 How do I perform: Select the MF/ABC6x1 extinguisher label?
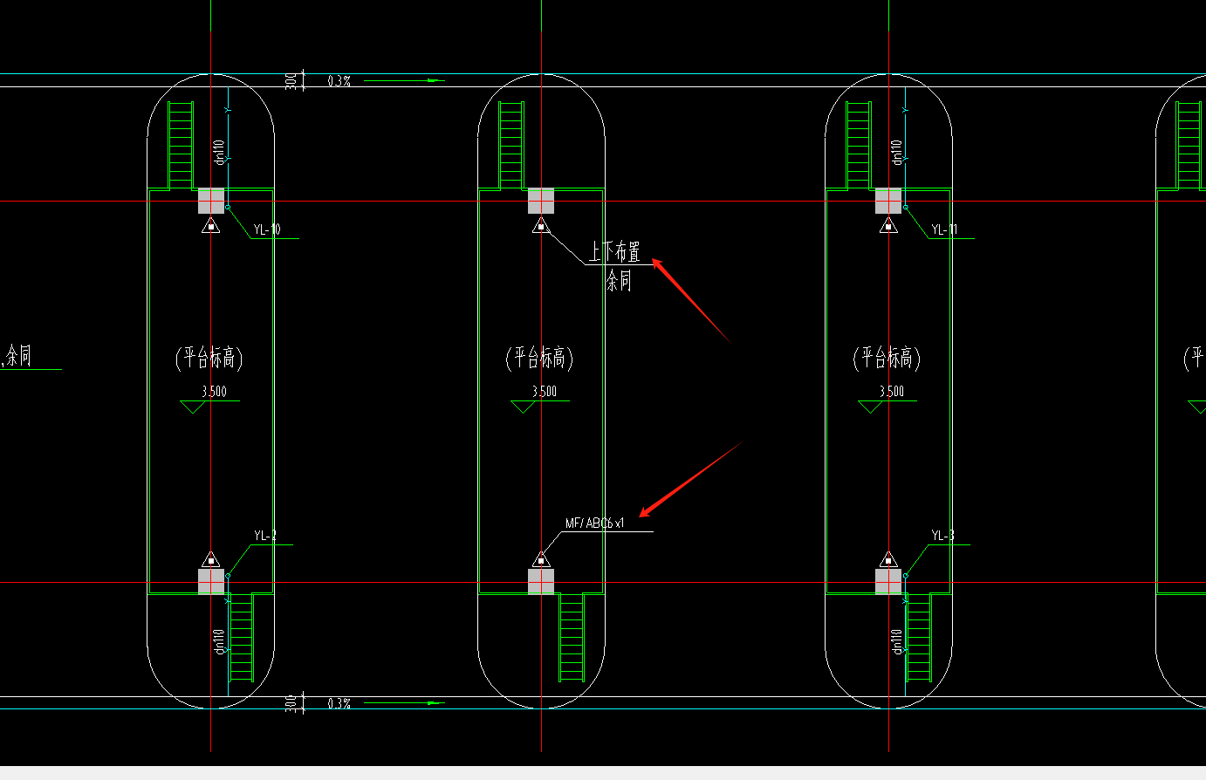[595, 523]
